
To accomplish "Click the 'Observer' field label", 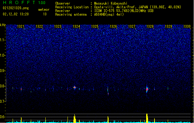I will click(x=63, y=3).
